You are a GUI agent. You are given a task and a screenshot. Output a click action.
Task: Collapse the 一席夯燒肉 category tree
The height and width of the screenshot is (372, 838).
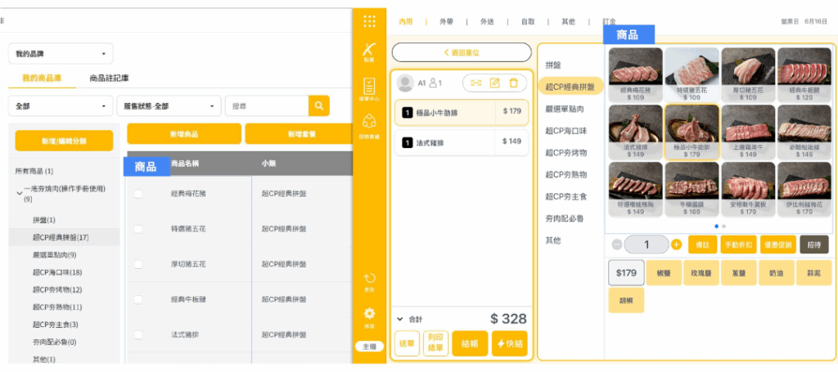tap(19, 193)
